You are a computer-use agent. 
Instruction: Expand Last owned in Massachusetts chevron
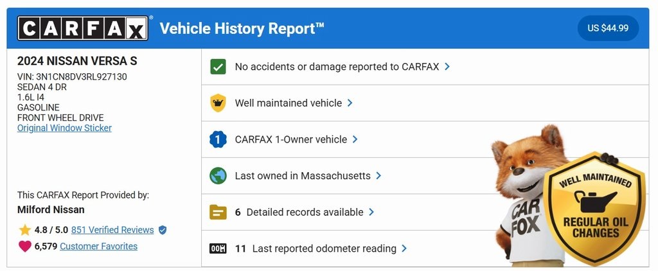(378, 176)
